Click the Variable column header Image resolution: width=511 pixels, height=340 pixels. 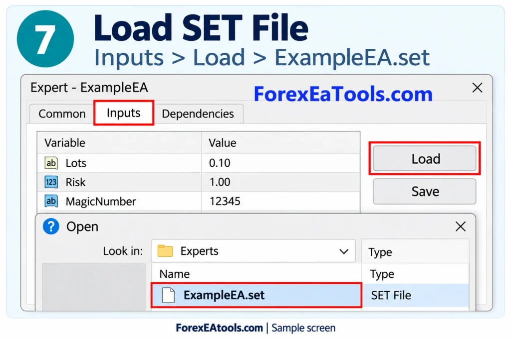pyautogui.click(x=119, y=143)
